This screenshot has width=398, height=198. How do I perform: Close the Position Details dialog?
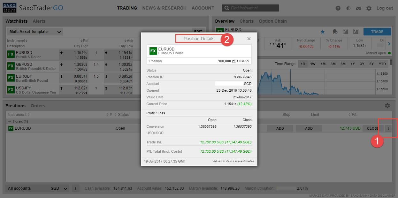tap(249, 39)
